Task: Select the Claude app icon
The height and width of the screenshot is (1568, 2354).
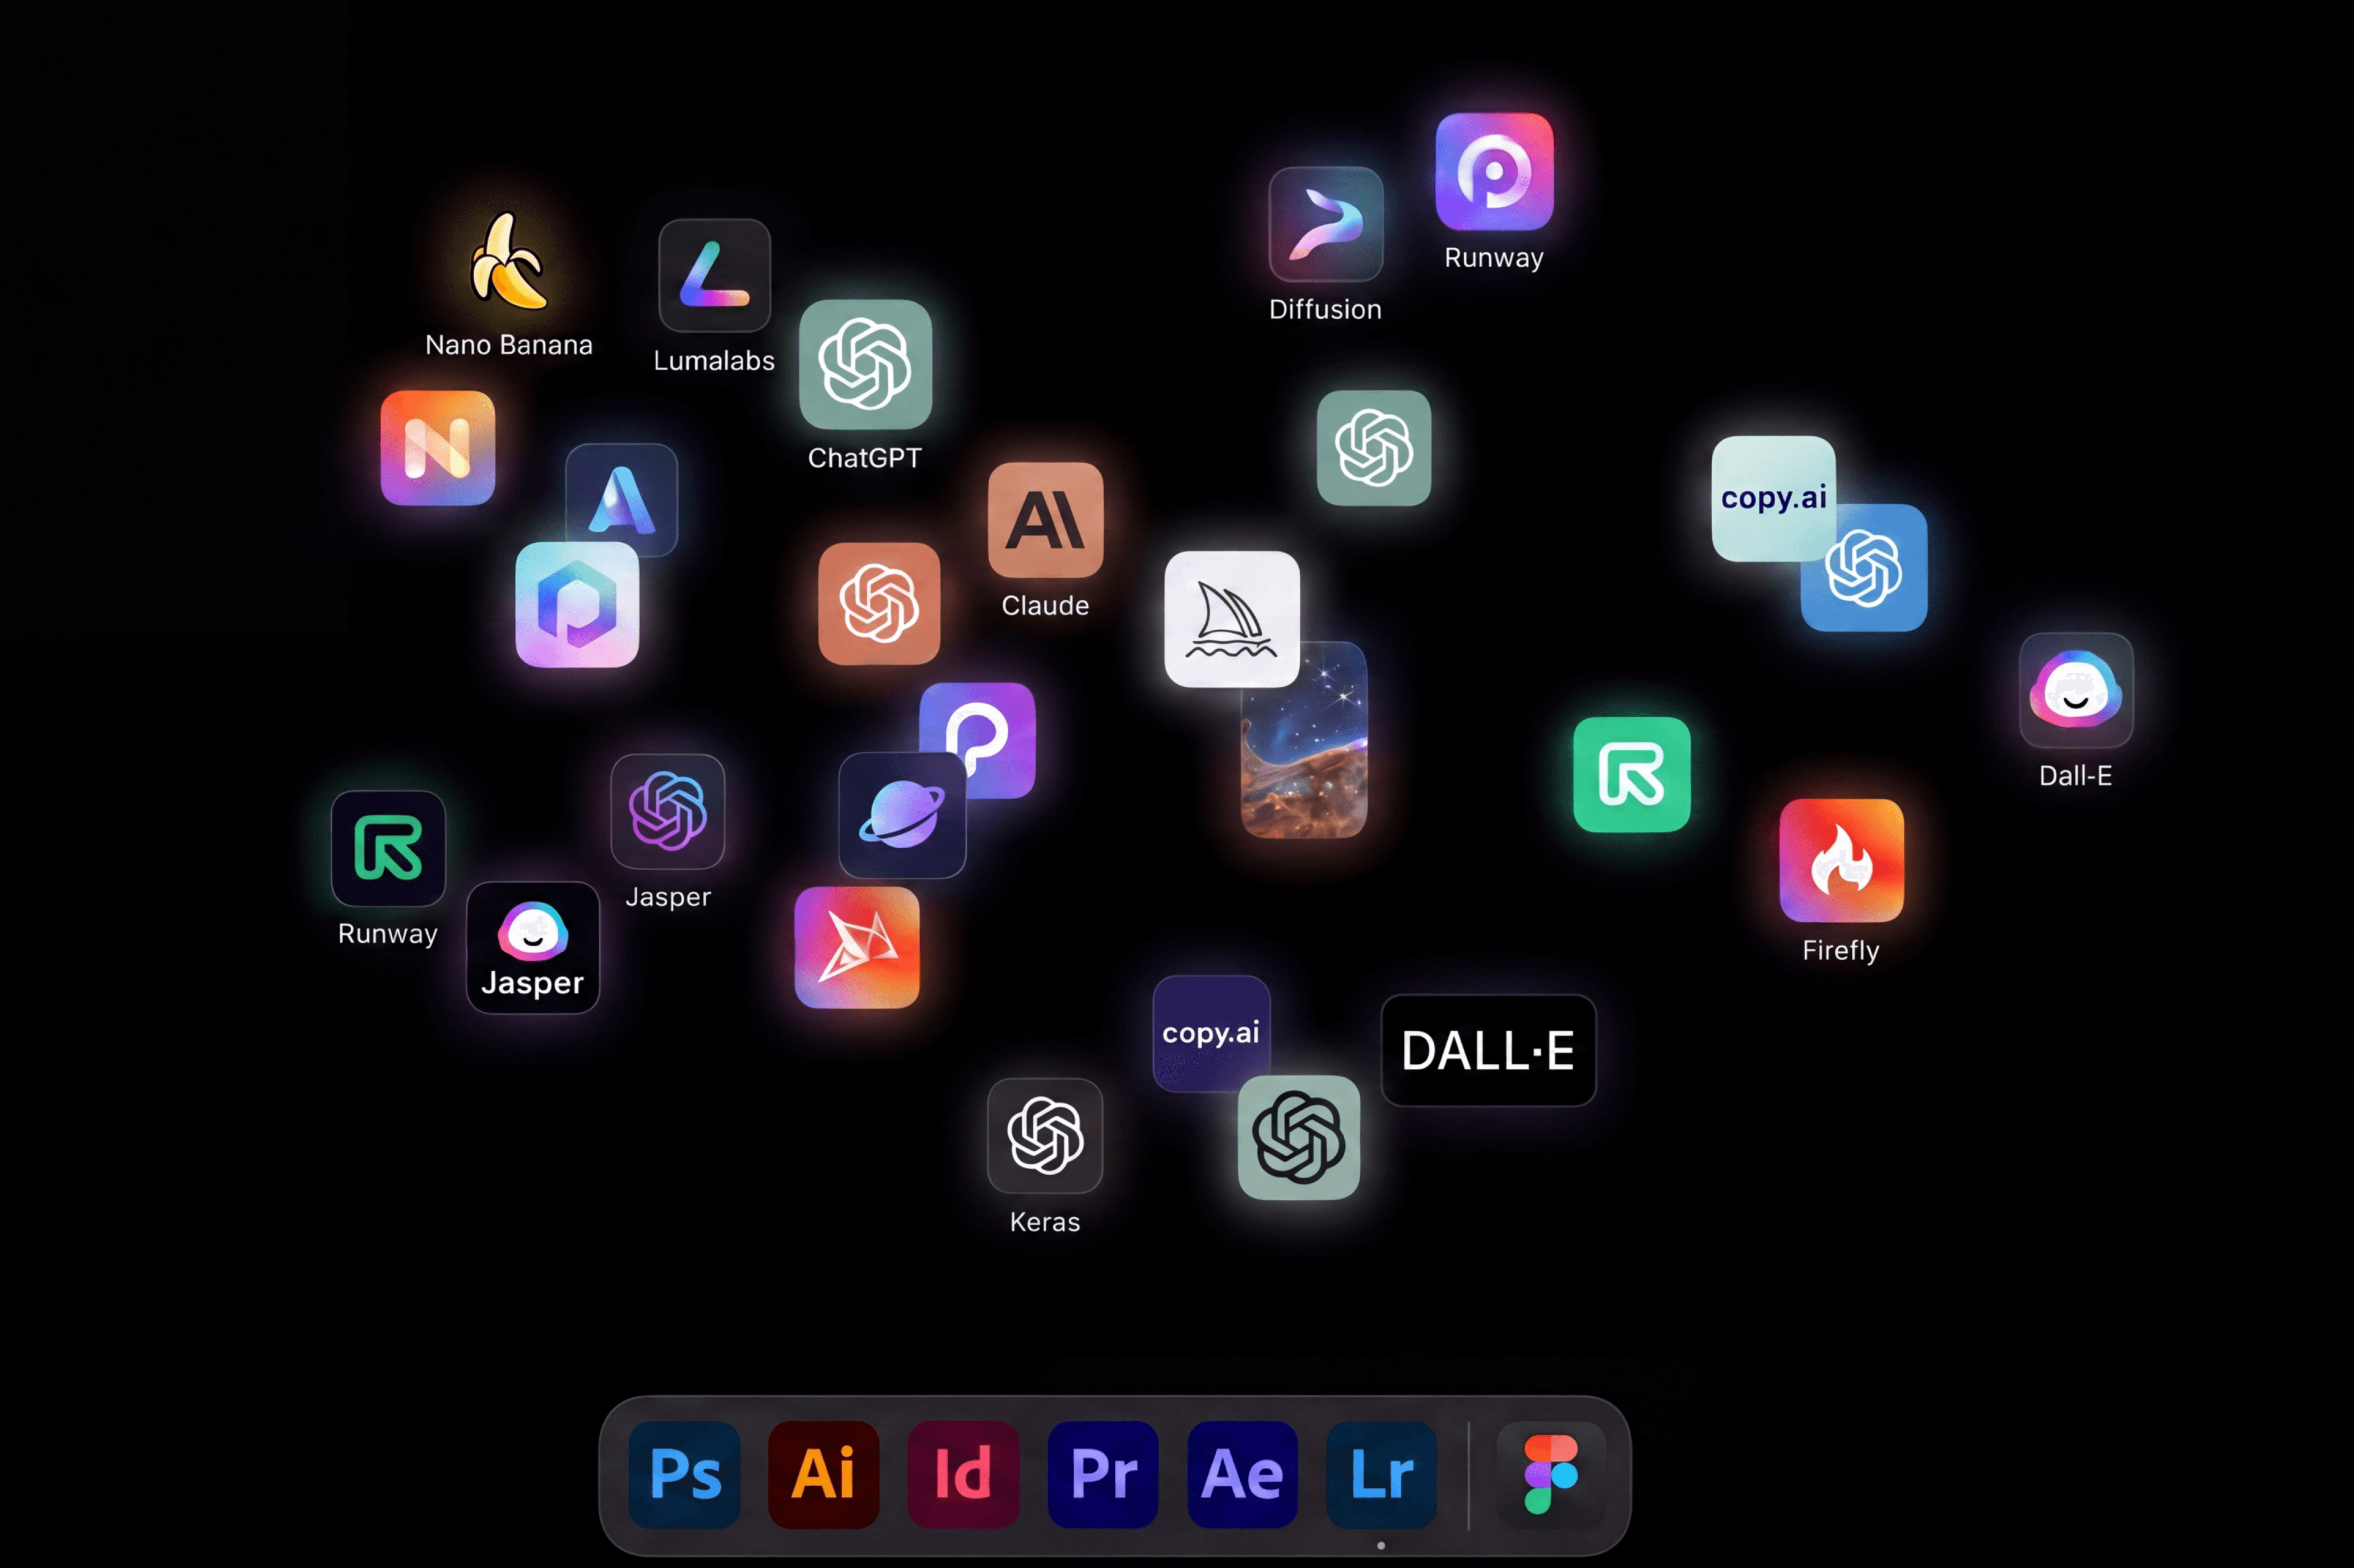Action: pyautogui.click(x=1045, y=519)
